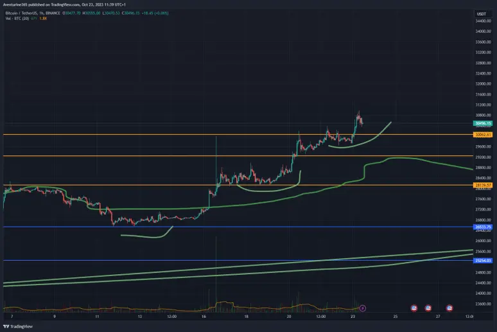Click the 34400.00 price scale value

(x=483, y=21)
